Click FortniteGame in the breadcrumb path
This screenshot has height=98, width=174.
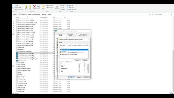[37, 14]
